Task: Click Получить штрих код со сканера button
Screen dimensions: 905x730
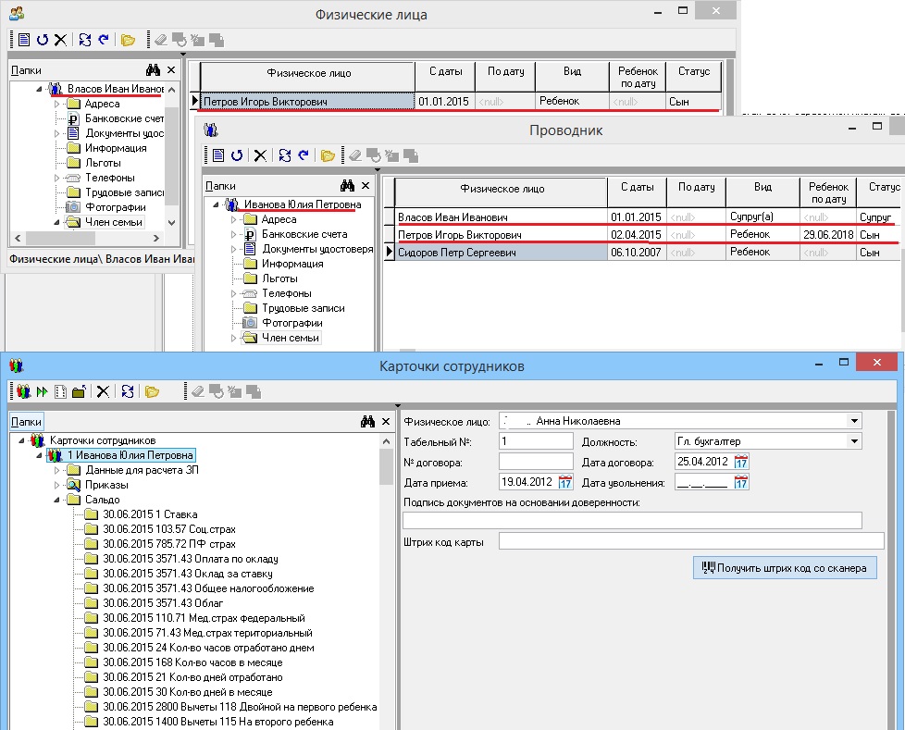Action: tap(785, 568)
